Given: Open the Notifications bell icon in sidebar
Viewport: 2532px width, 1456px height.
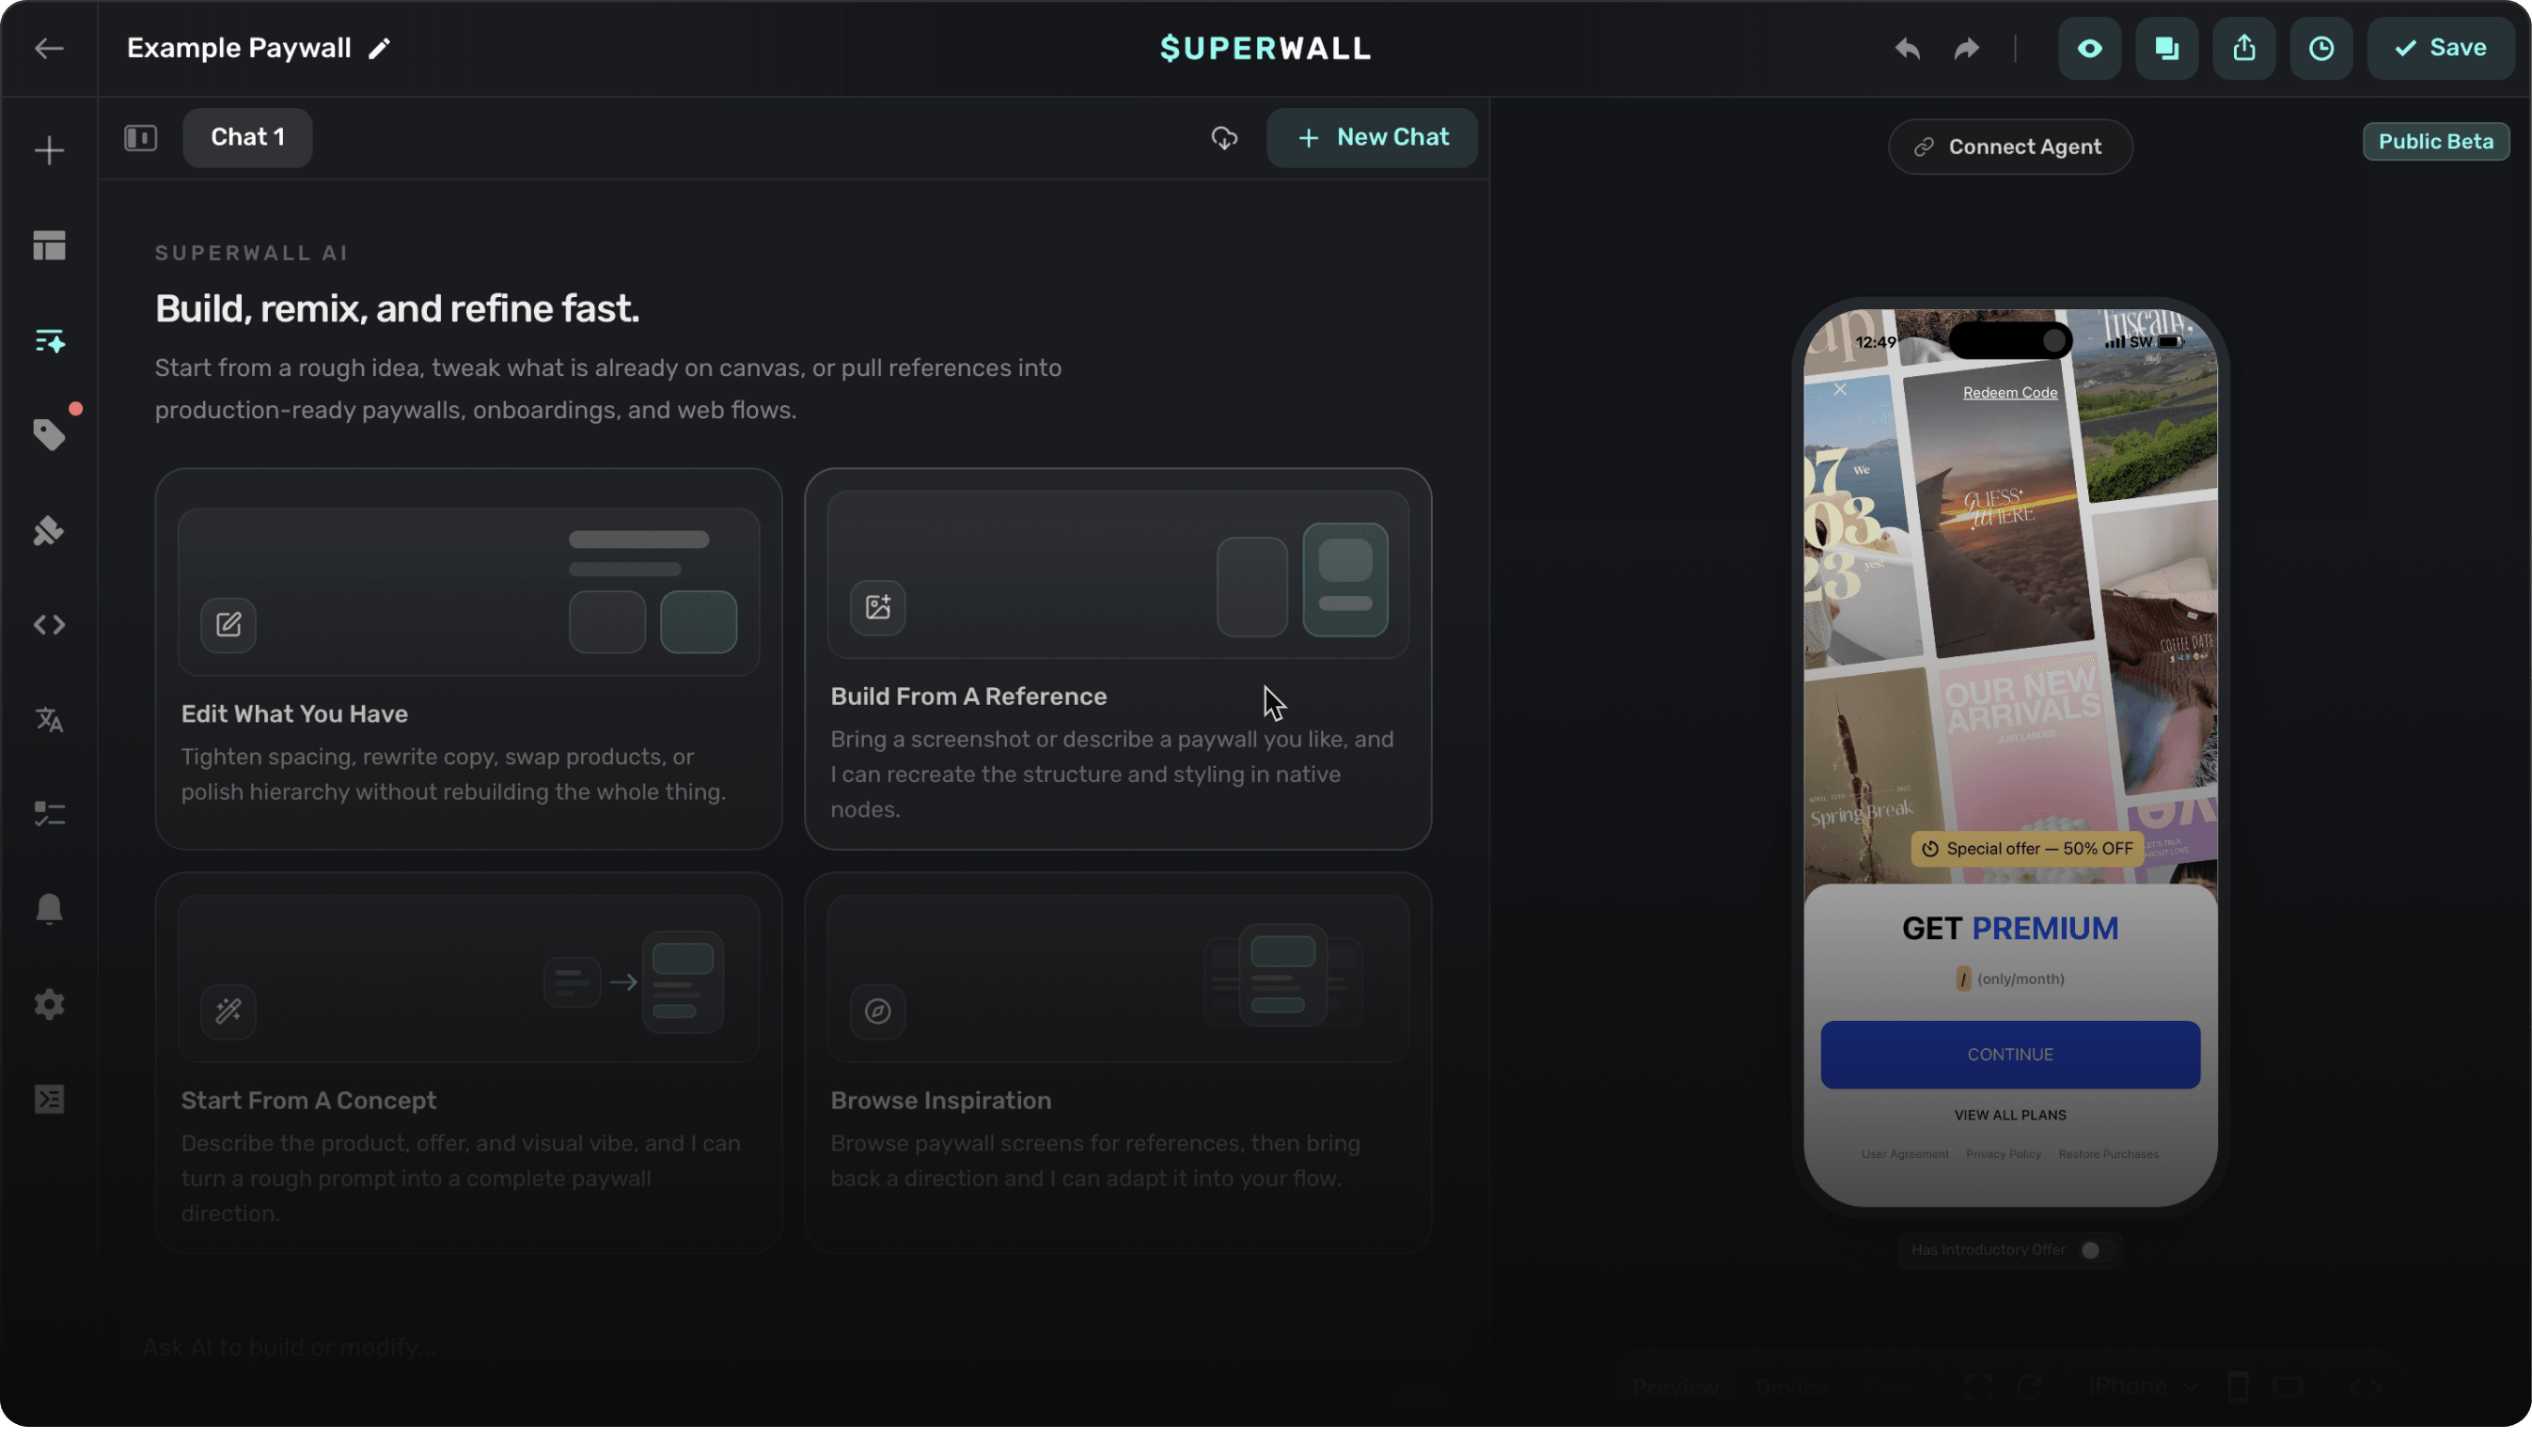Looking at the screenshot, I should click(49, 909).
